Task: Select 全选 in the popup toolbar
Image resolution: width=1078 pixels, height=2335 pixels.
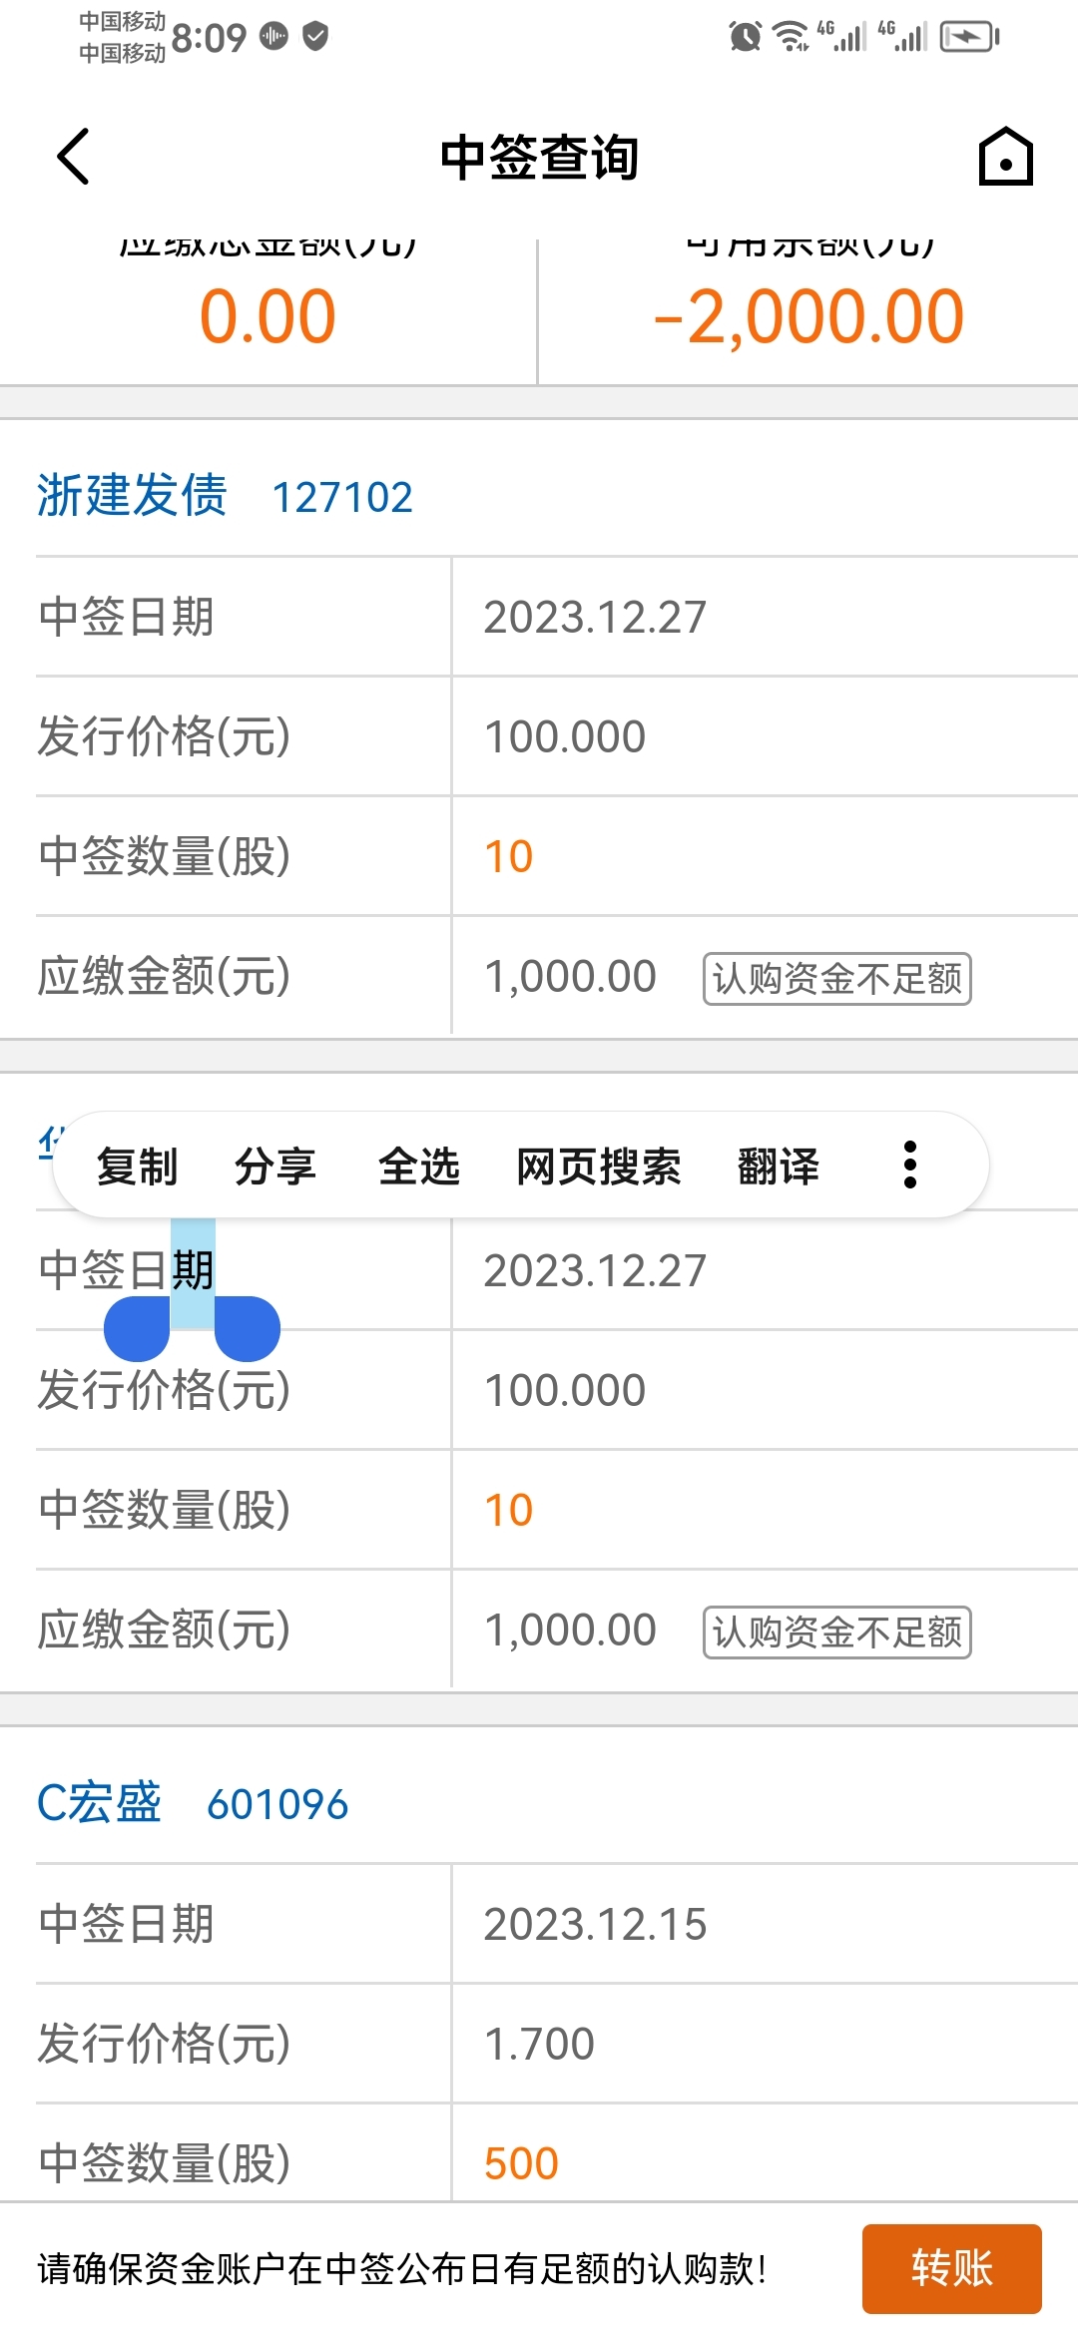Action: [x=418, y=1166]
